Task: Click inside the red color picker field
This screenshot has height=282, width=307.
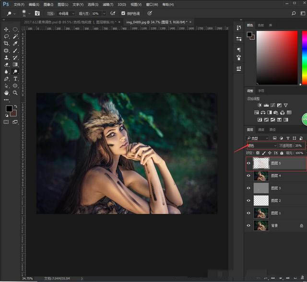Action: pyautogui.click(x=277, y=58)
